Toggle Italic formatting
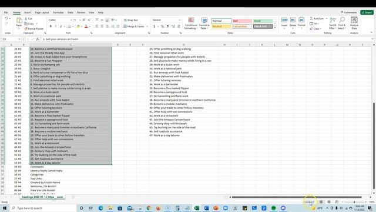This screenshot has height=212, width=376. [56, 26]
